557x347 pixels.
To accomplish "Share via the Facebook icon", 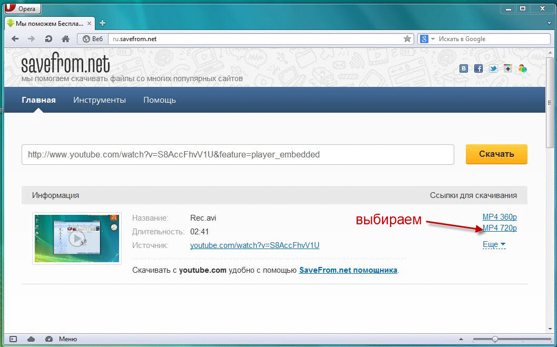I will tap(478, 68).
